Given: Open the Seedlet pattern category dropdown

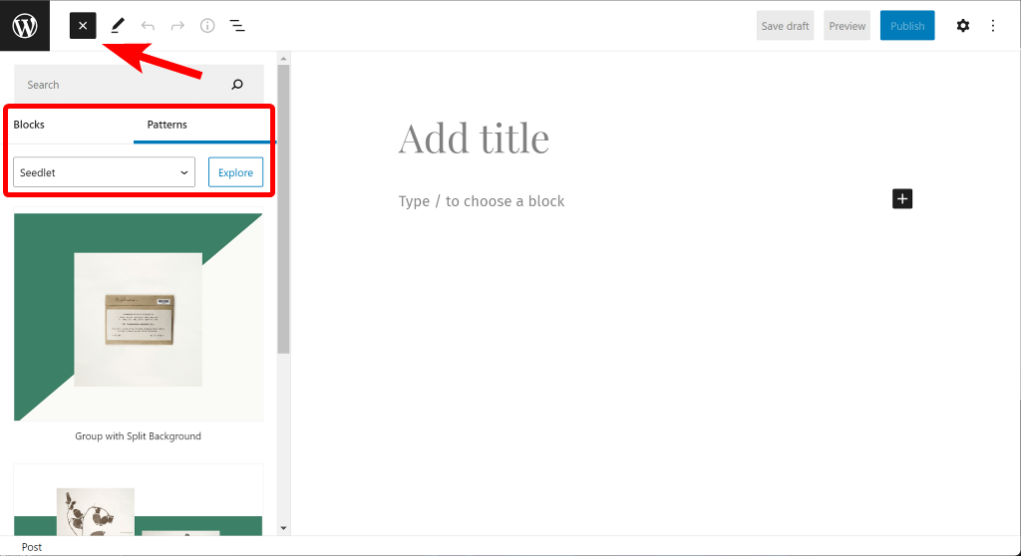Looking at the screenshot, I should 104,172.
